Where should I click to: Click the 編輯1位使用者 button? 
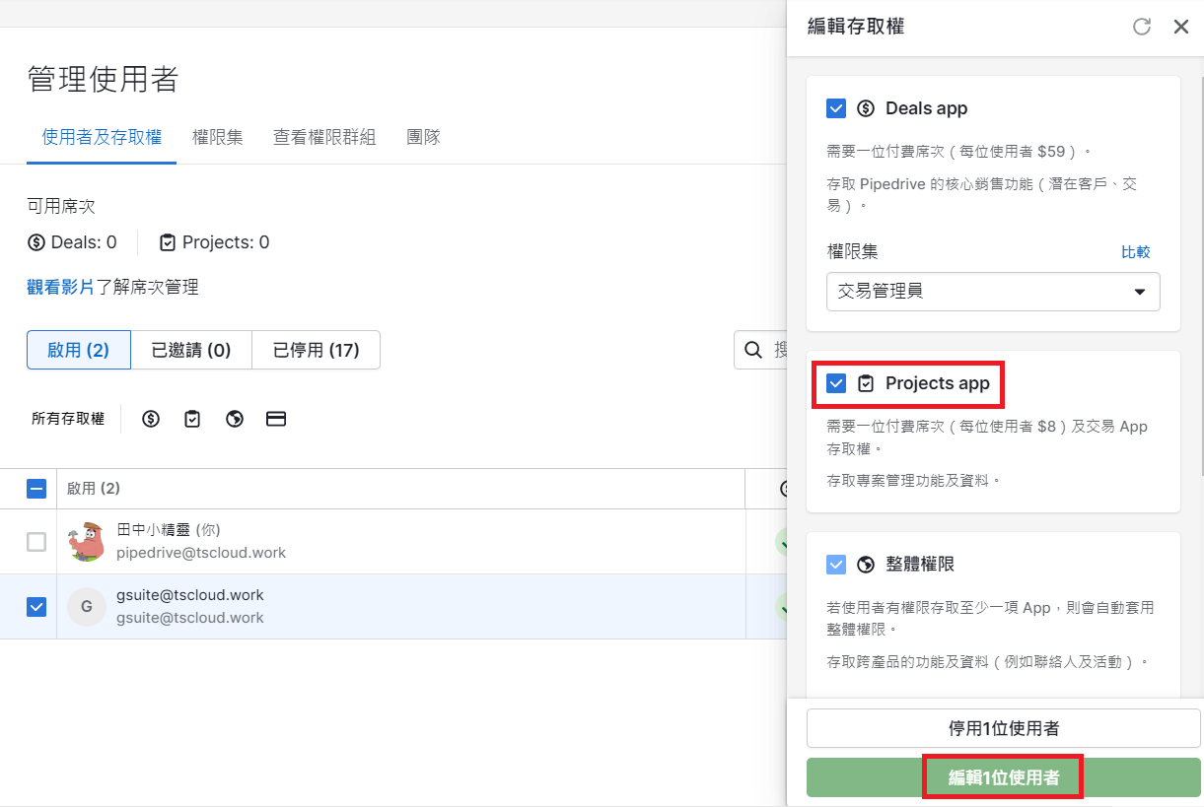tap(1004, 777)
